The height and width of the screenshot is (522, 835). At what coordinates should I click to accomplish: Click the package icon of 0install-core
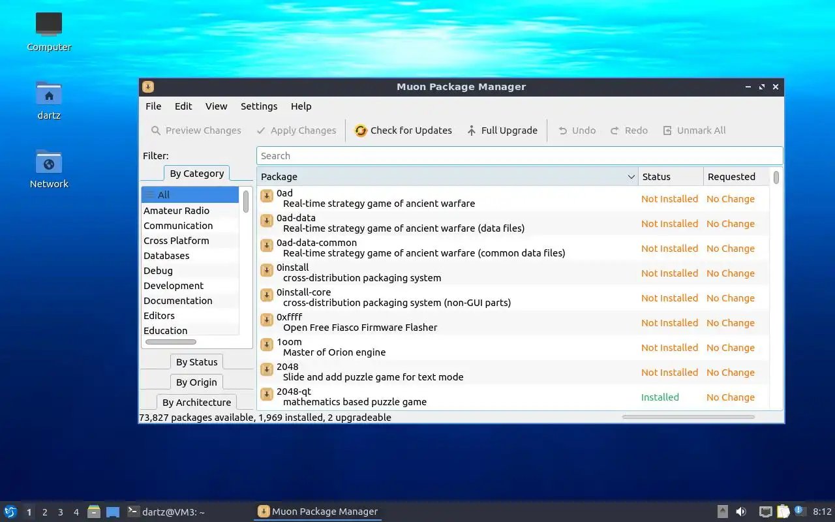click(x=267, y=295)
